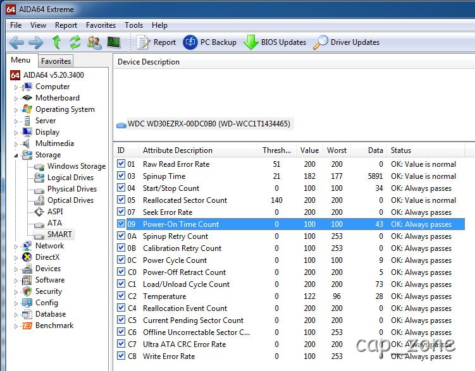Expand the Benchmark tree node
Image resolution: width=475 pixels, height=371 pixels.
point(16,326)
